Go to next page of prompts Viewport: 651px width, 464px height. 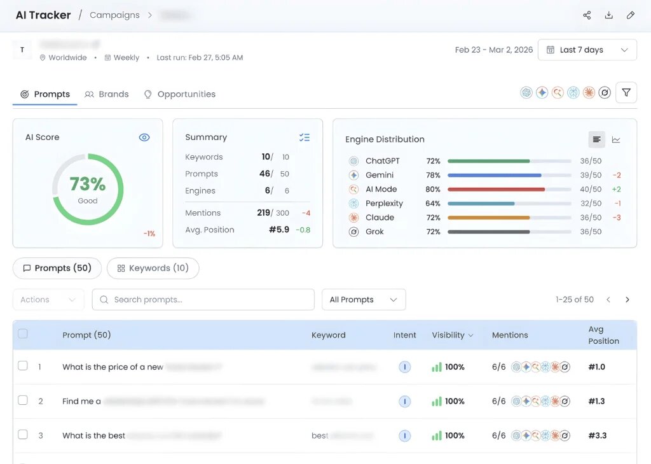[627, 300]
